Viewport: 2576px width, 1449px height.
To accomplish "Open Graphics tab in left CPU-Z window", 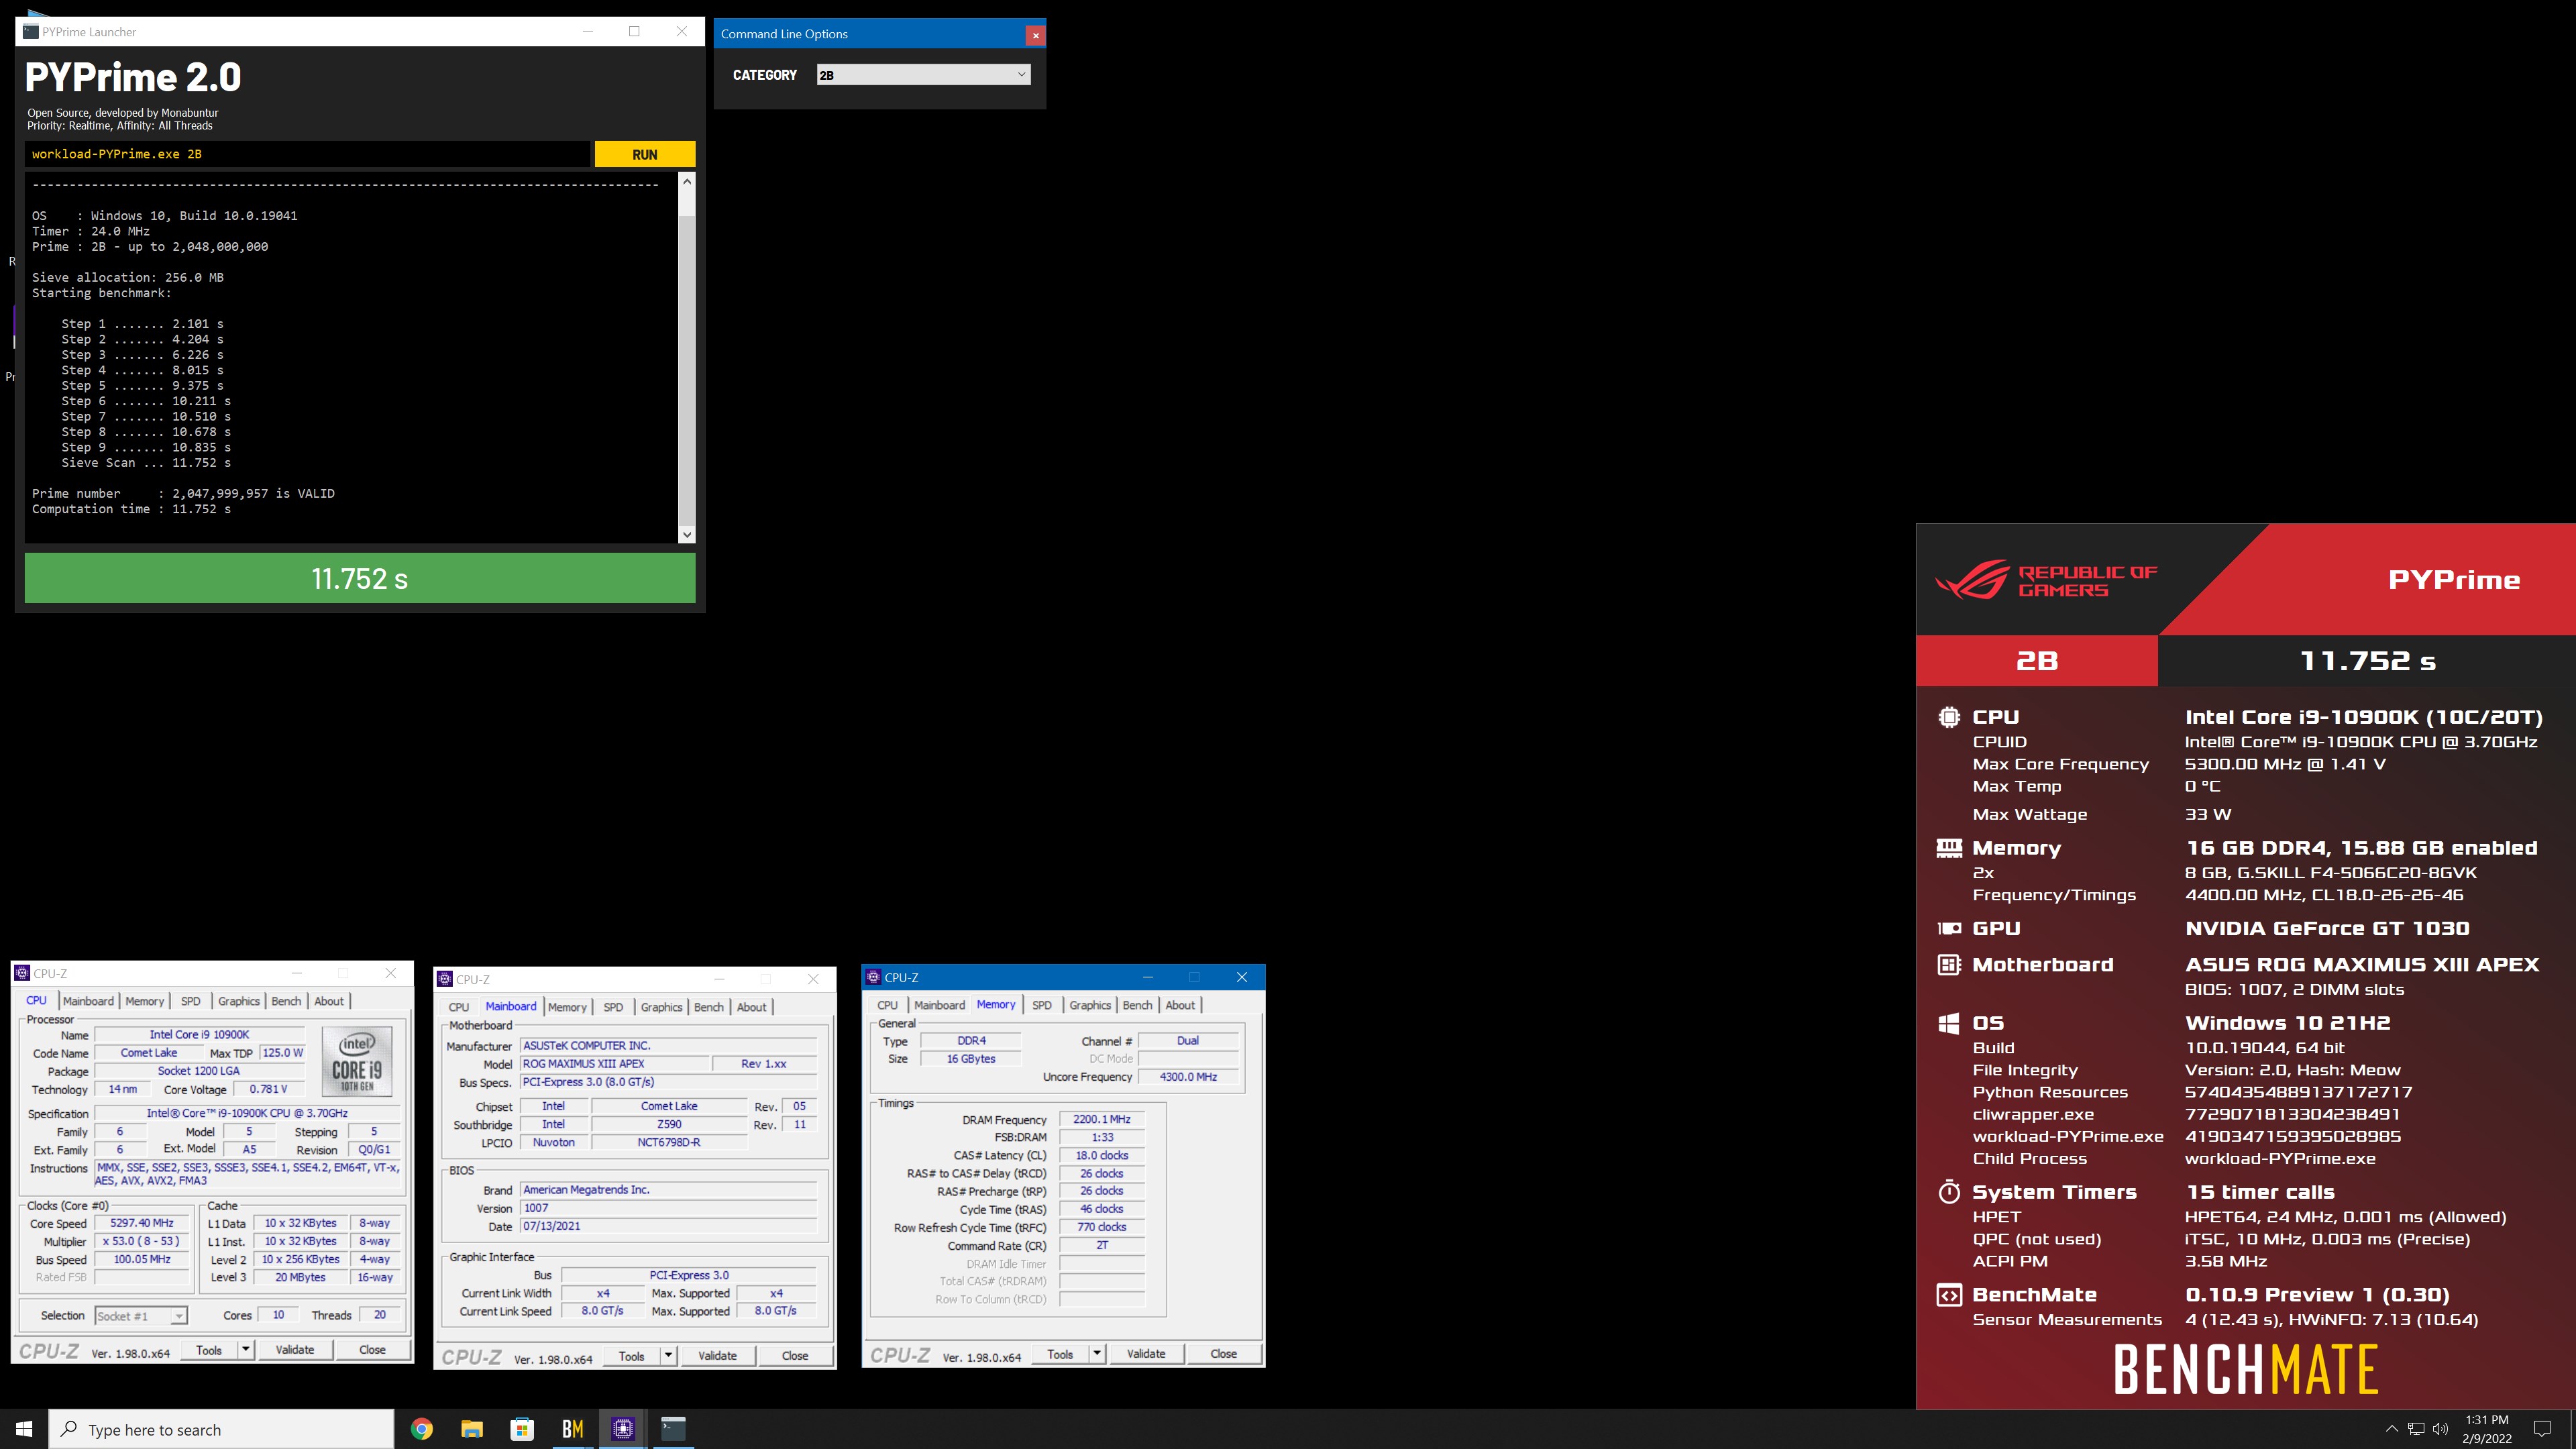I will [x=238, y=1001].
